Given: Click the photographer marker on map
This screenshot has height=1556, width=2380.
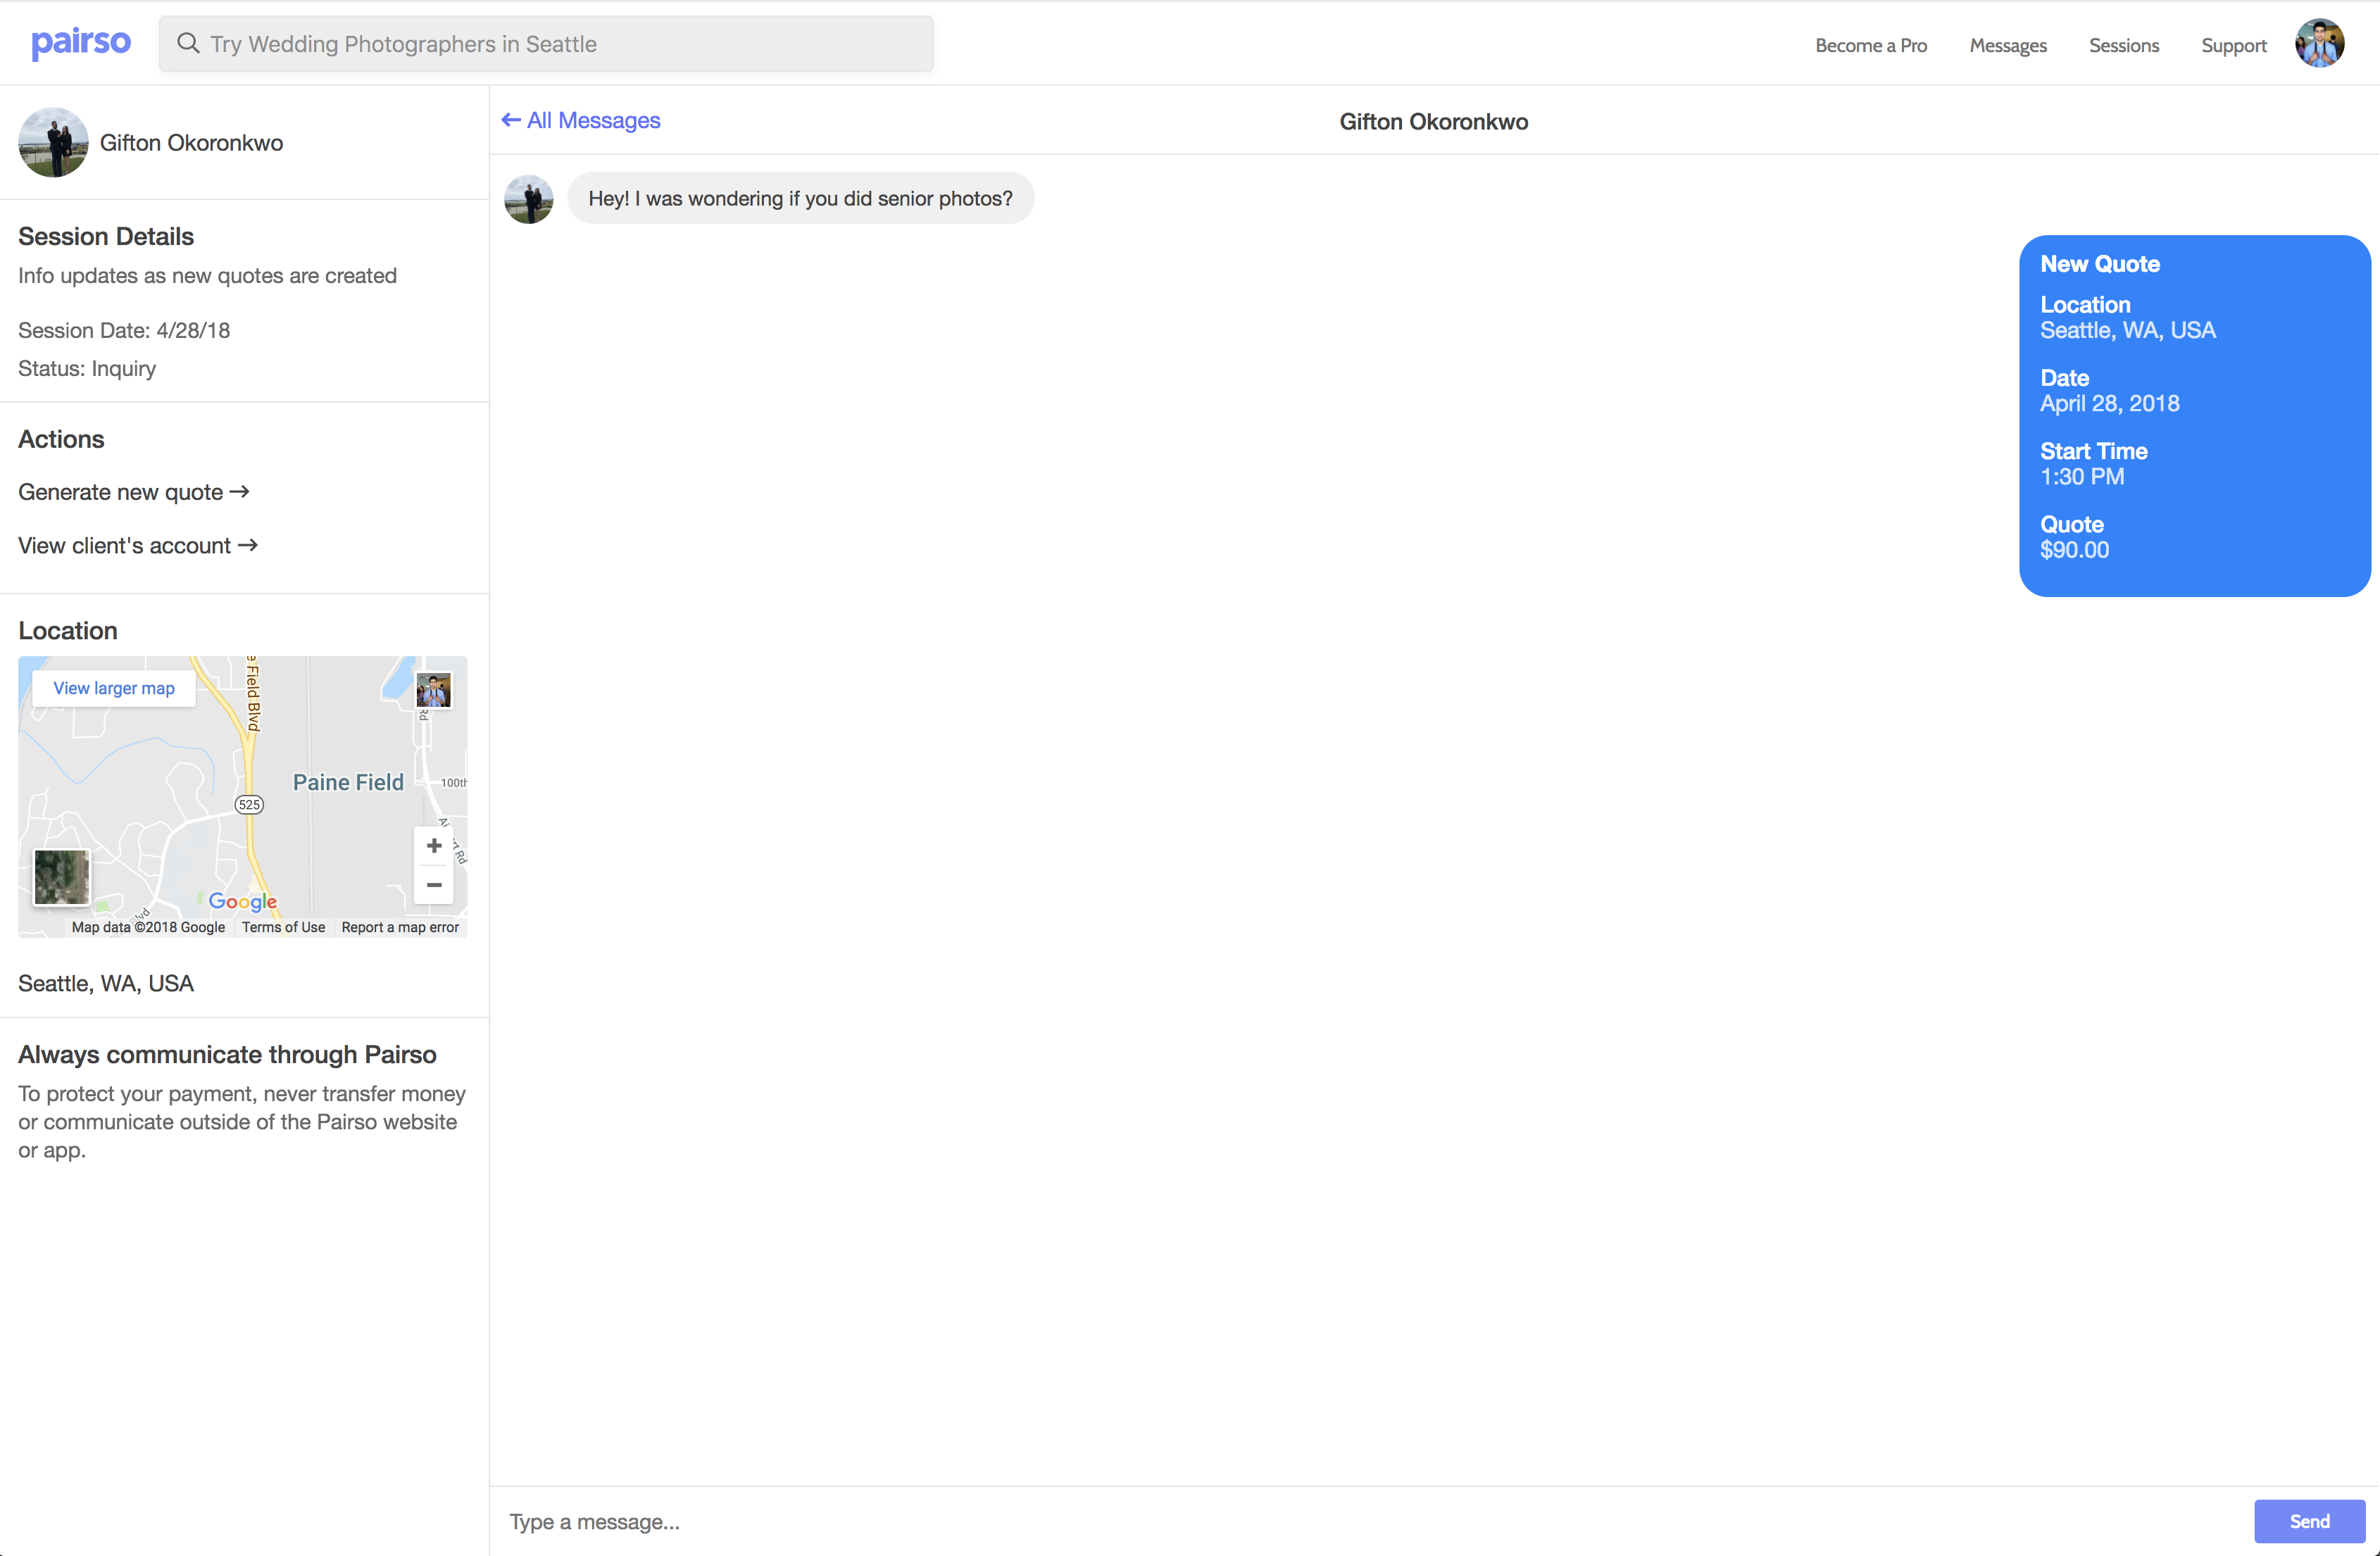Looking at the screenshot, I should tap(433, 690).
